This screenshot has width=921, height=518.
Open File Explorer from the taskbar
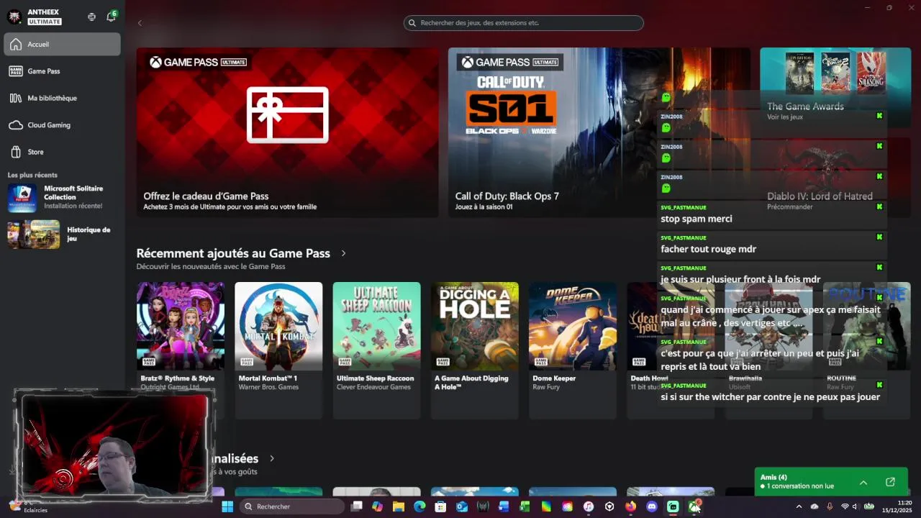(399, 506)
